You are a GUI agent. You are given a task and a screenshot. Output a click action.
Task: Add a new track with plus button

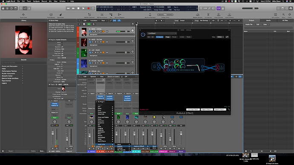[x=80, y=24]
